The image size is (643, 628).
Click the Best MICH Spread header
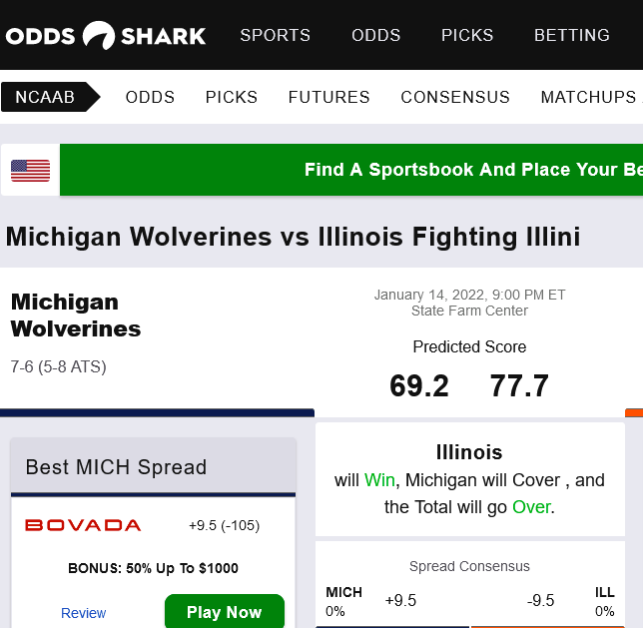pyautogui.click(x=116, y=466)
